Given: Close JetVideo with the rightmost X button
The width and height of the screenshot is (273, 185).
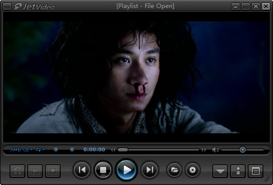Looking at the screenshot, I should point(266,7).
